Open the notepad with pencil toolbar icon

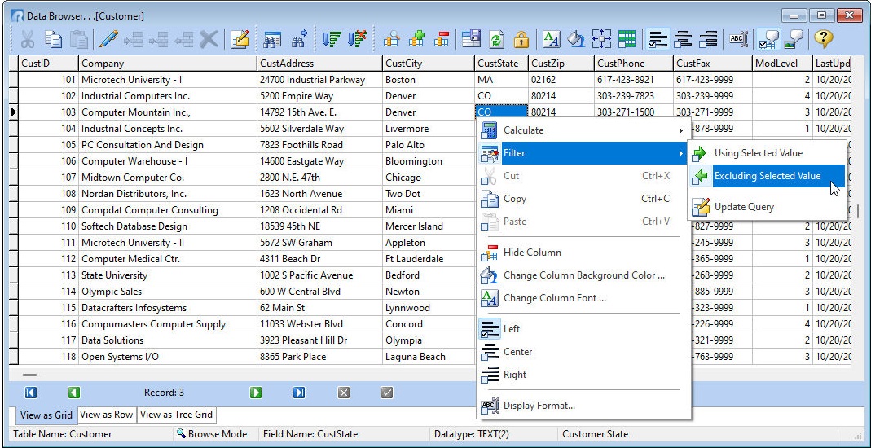point(240,39)
